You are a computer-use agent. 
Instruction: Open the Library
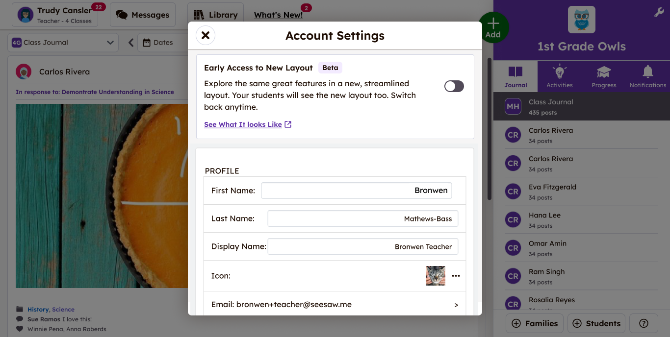tap(216, 15)
